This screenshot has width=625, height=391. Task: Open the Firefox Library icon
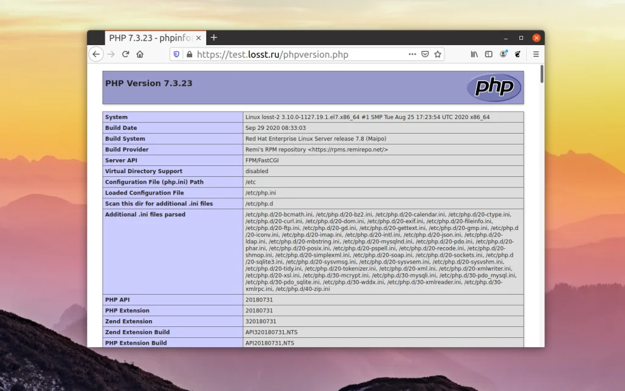[x=474, y=54]
